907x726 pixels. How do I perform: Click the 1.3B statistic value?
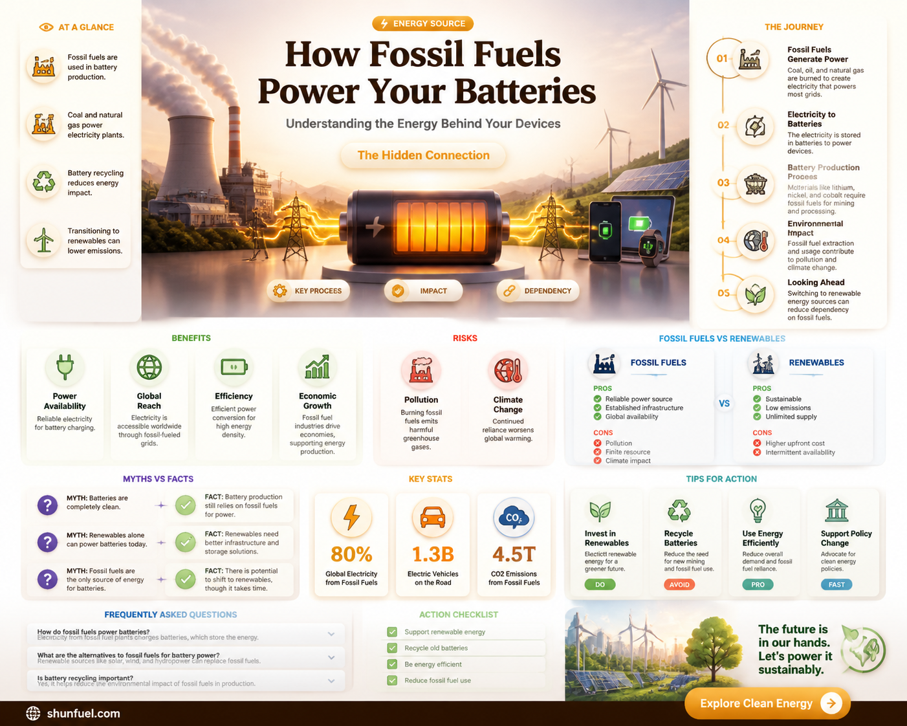433,555
